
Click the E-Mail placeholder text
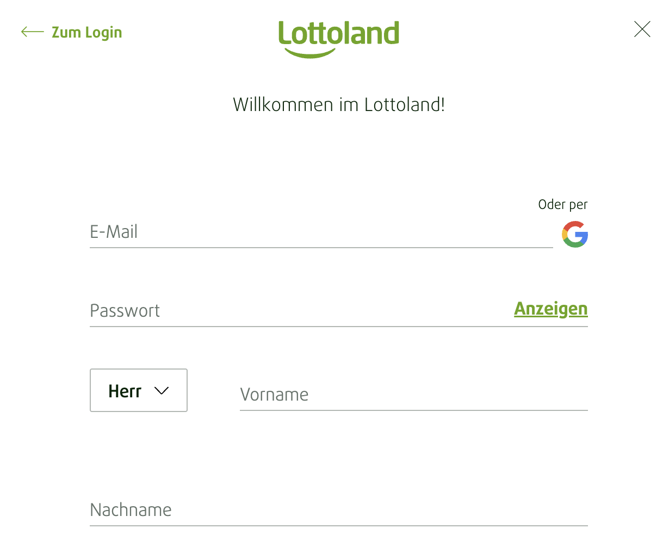[x=114, y=232]
